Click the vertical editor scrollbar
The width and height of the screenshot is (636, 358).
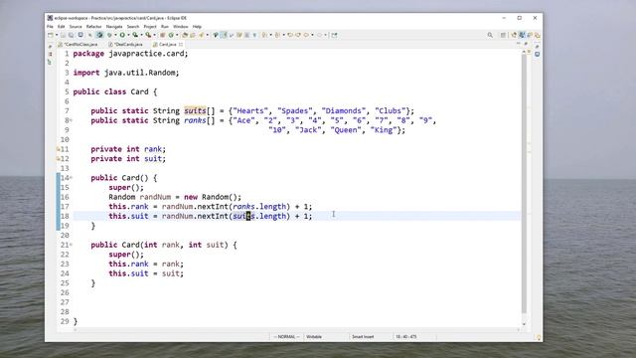click(524, 183)
